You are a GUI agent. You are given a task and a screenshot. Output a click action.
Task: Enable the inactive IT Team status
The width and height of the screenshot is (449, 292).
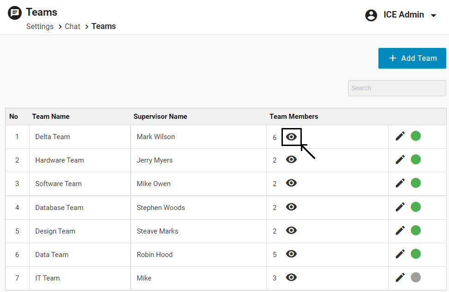416,277
